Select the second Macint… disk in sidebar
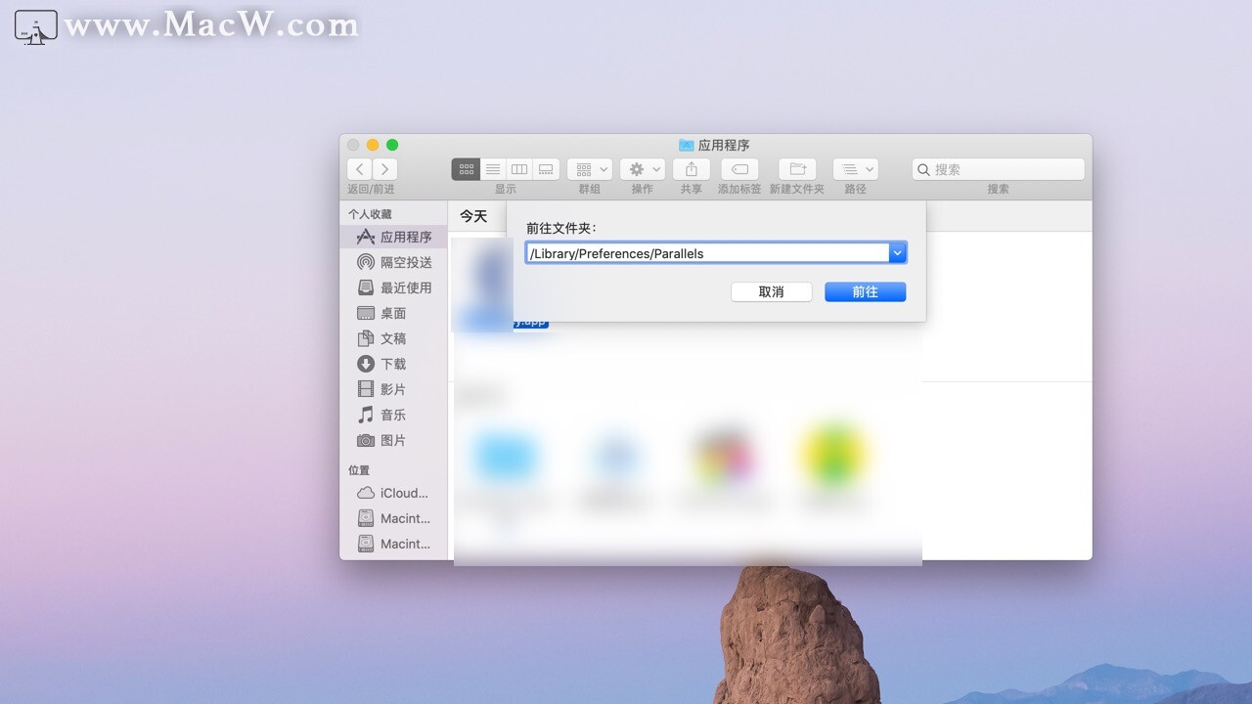Screen dimensions: 1252x704 (394, 544)
